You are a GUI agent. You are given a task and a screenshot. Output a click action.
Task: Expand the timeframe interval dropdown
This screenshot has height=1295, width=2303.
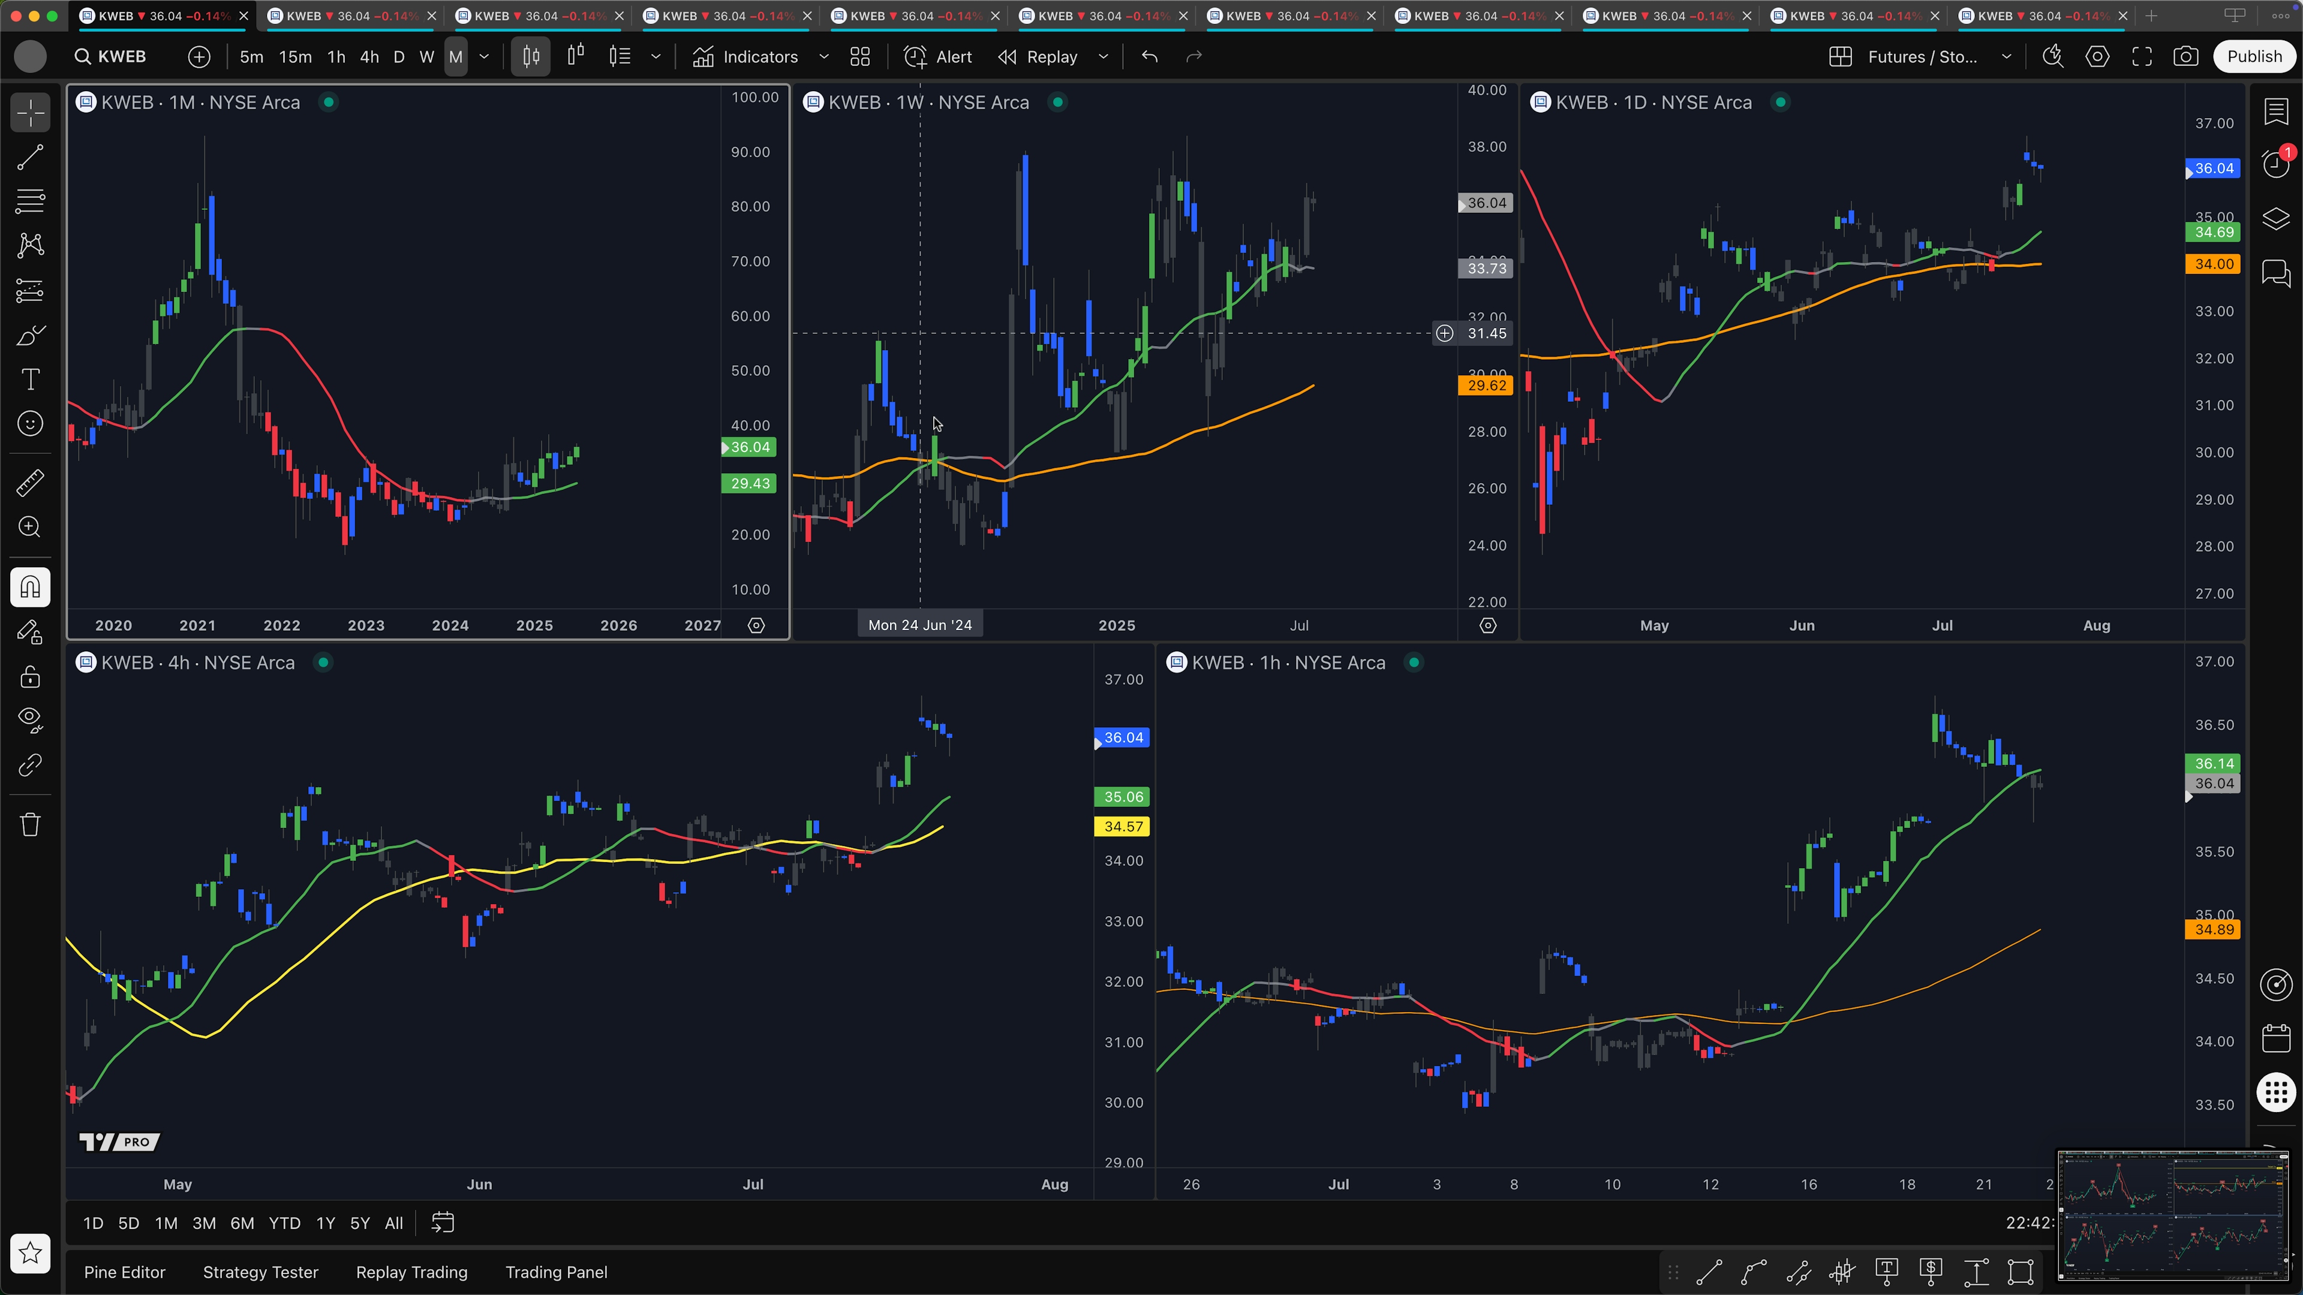(x=485, y=56)
